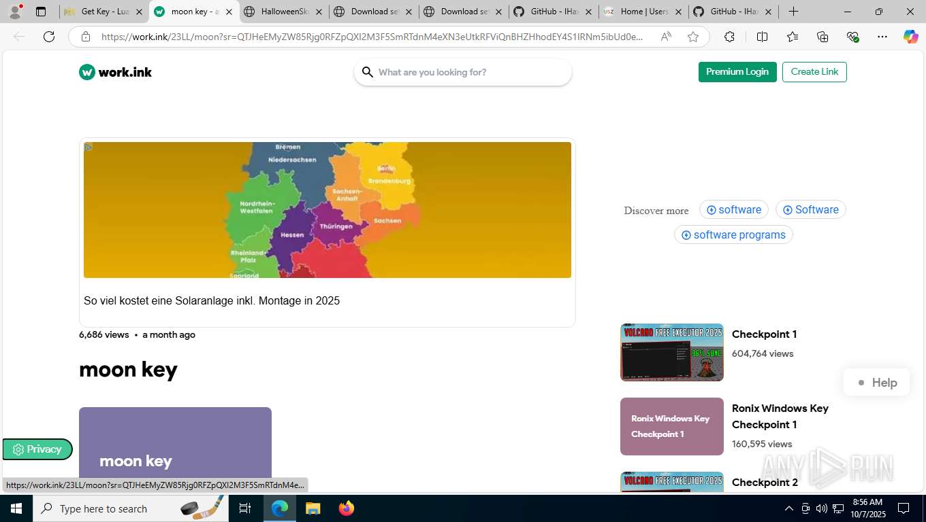Click the search magnifier icon

368,72
